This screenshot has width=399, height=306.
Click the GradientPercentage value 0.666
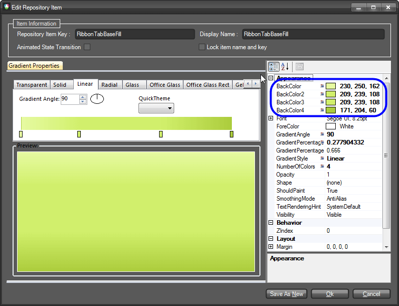[334, 150]
